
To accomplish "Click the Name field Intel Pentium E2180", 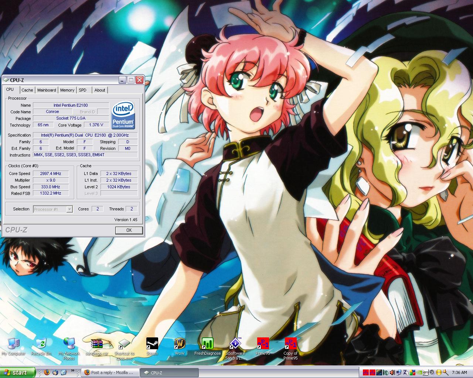I will [x=71, y=105].
